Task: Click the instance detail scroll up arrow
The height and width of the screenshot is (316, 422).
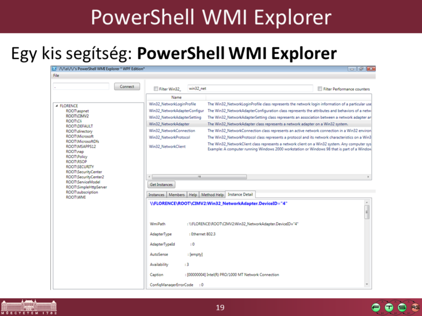Action: [x=367, y=202]
